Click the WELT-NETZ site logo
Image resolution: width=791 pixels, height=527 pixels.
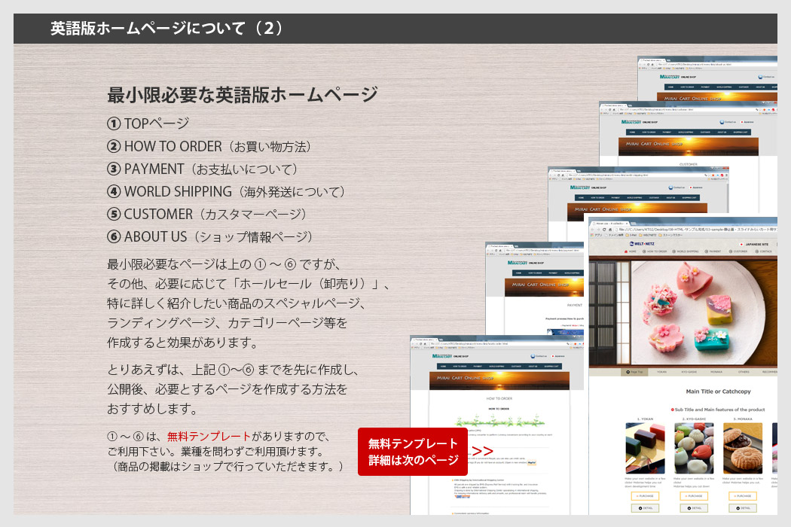point(642,244)
